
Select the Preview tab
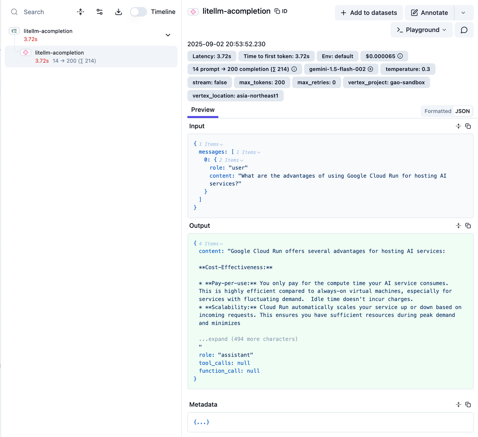click(x=203, y=110)
